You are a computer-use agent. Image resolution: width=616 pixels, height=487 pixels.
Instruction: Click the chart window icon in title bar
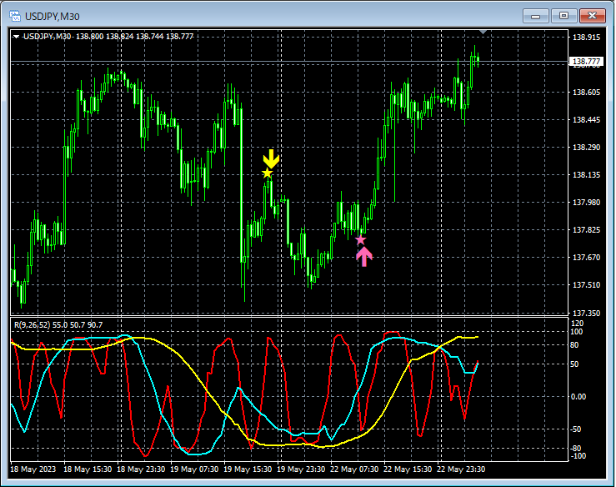(x=15, y=16)
